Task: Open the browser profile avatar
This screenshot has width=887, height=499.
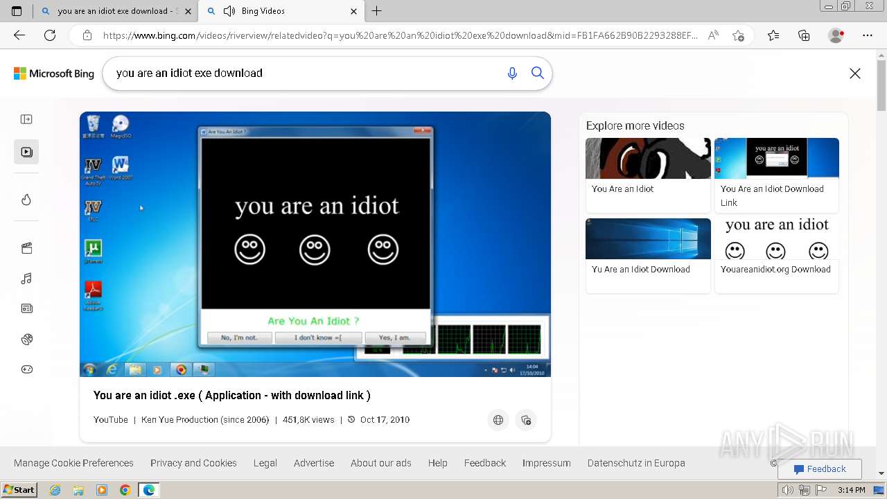Action: (x=836, y=35)
